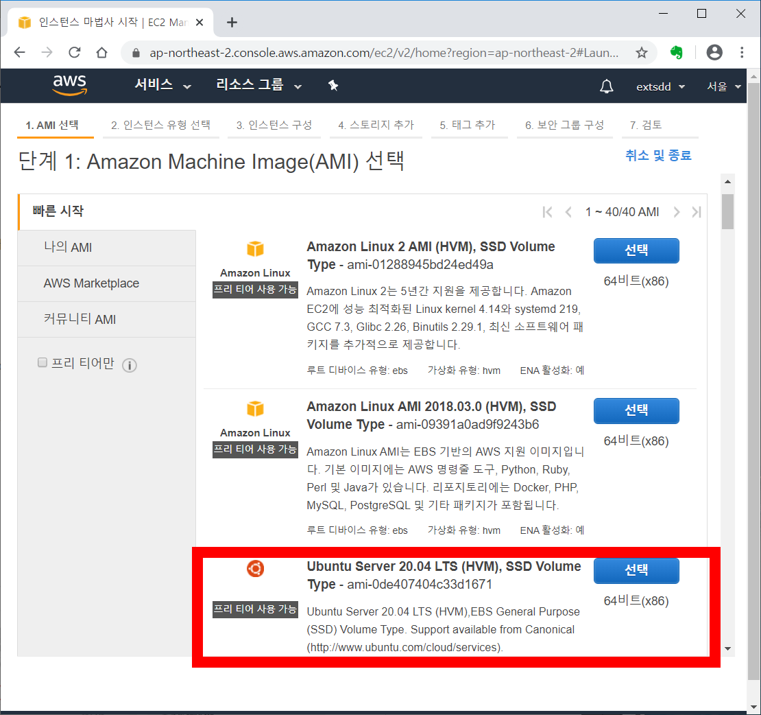Open the extsdd account dropdown
761x715 pixels.
tap(660, 87)
